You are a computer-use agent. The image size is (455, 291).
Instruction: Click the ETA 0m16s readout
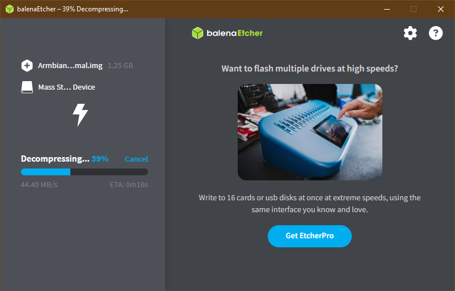pos(129,184)
